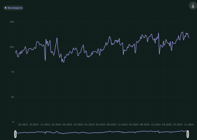
Task: Click the 01.2023 x-axis label
Action: [89, 124]
